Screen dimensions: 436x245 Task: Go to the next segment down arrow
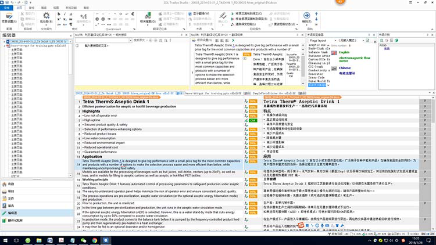316,19
